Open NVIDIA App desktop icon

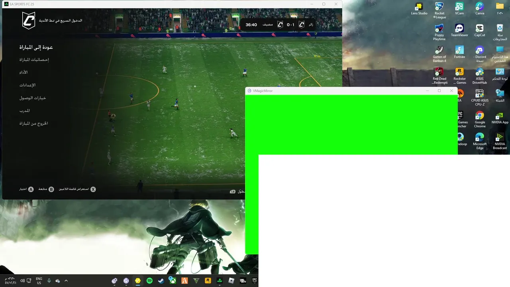(500, 118)
